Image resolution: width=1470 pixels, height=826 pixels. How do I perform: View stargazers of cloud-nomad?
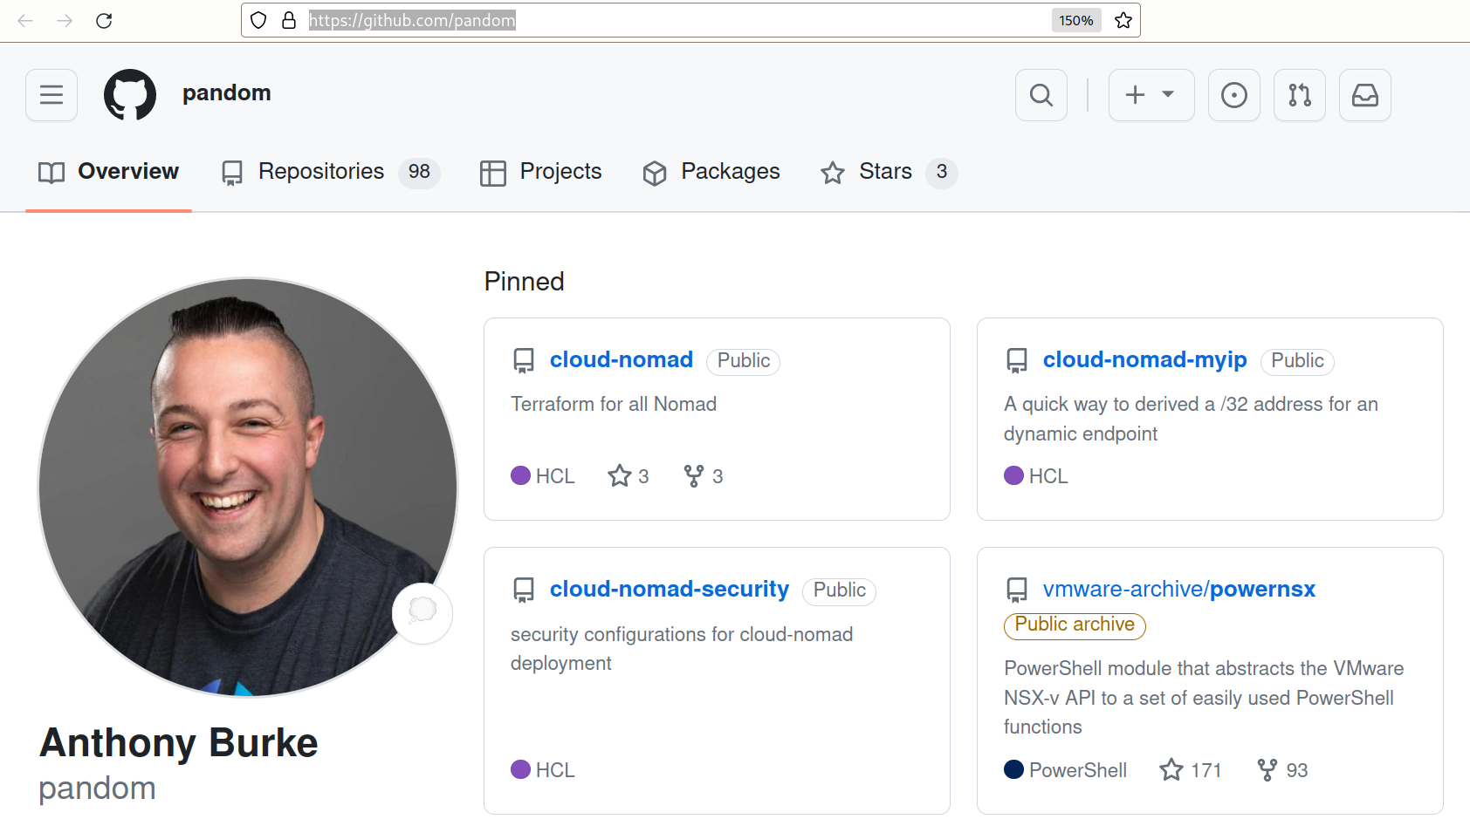click(629, 475)
